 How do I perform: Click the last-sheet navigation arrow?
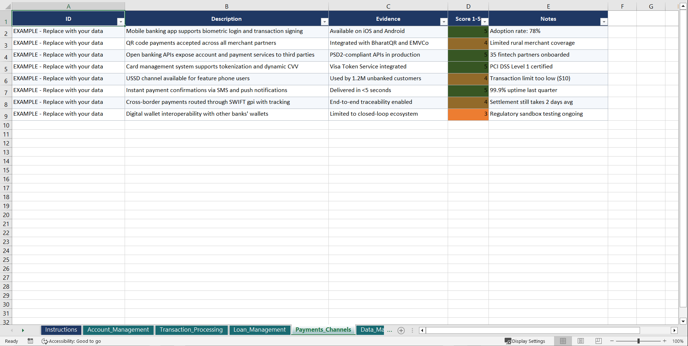coord(23,330)
